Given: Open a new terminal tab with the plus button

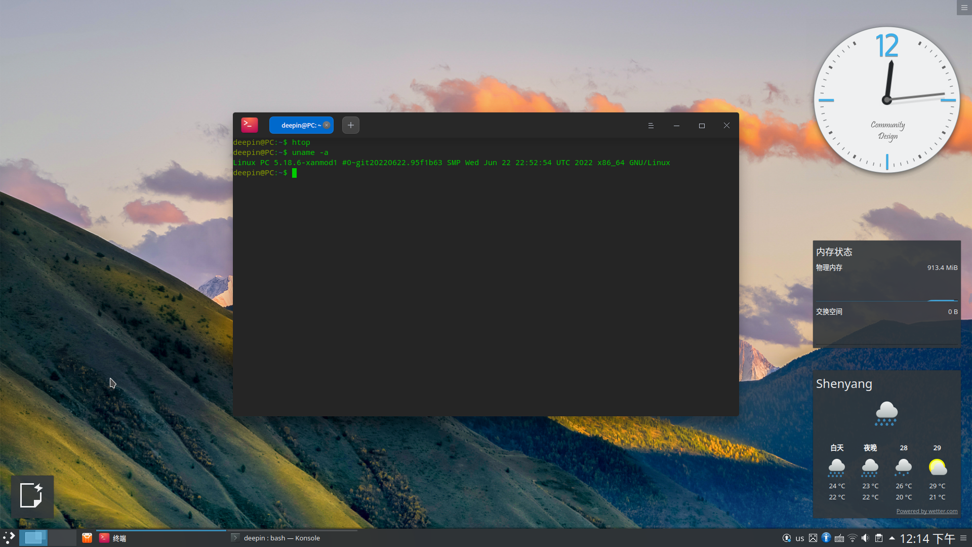Looking at the screenshot, I should pyautogui.click(x=350, y=125).
